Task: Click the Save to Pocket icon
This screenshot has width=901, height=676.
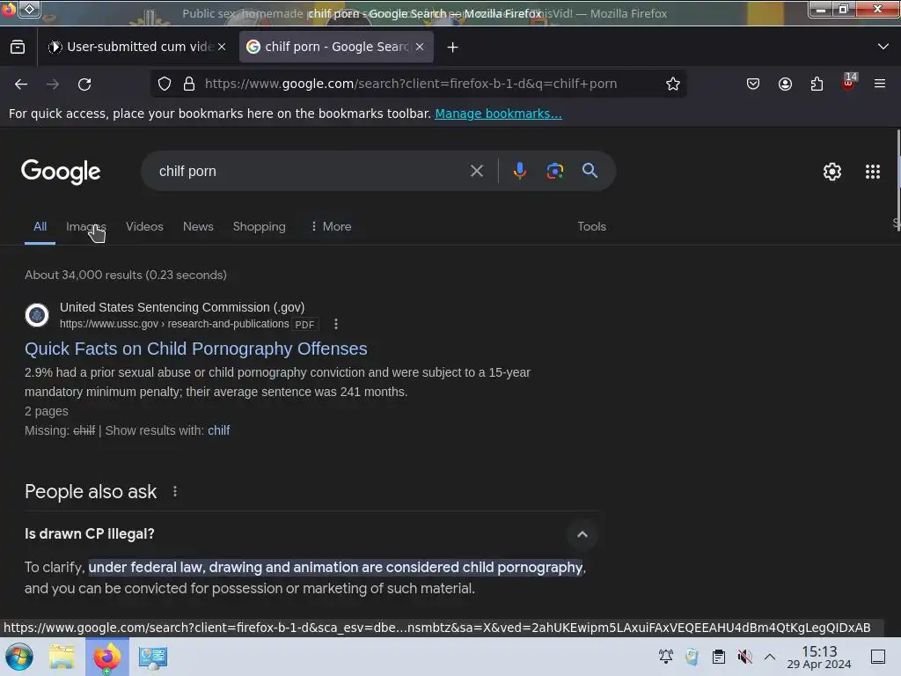Action: coord(753,84)
